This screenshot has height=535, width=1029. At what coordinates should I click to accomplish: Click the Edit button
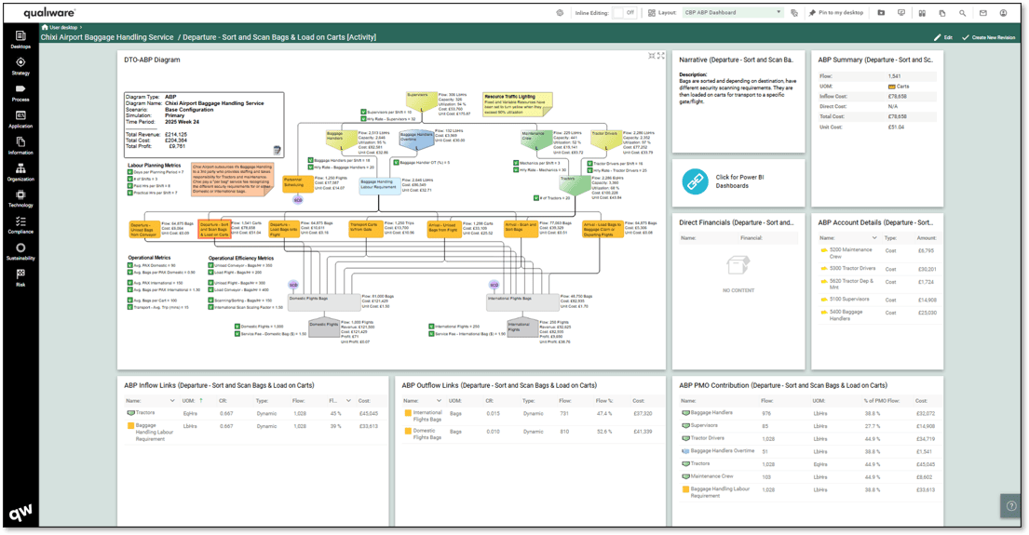942,37
